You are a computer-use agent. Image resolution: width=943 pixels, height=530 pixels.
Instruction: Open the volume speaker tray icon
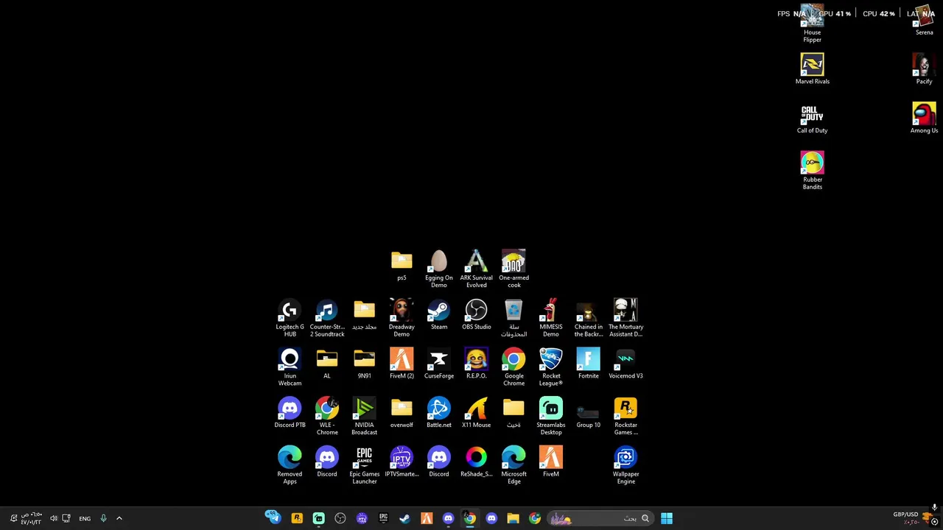[x=53, y=518]
